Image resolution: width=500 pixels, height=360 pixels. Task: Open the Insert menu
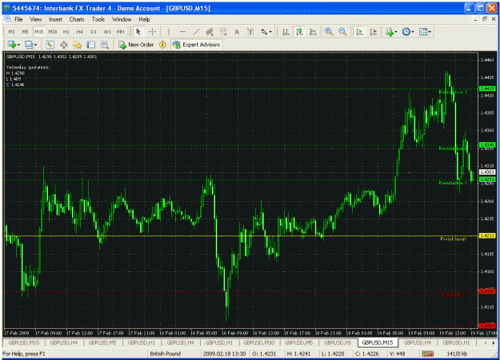click(55, 19)
